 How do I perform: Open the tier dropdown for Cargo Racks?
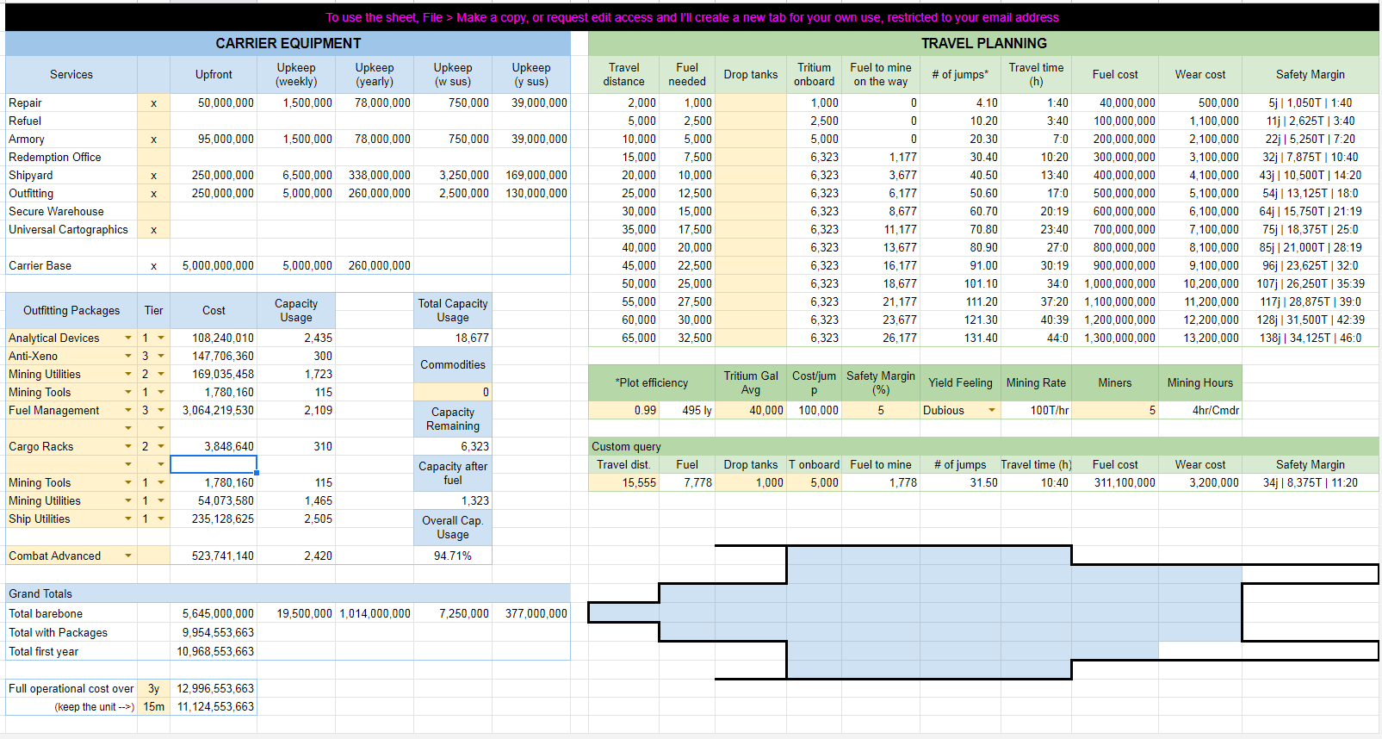[x=161, y=447]
